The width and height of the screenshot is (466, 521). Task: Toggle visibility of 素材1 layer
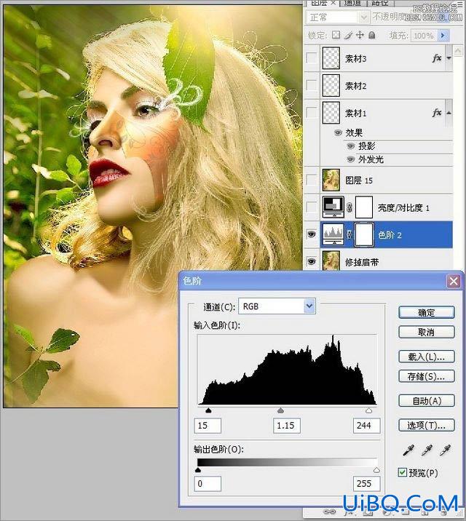point(312,113)
